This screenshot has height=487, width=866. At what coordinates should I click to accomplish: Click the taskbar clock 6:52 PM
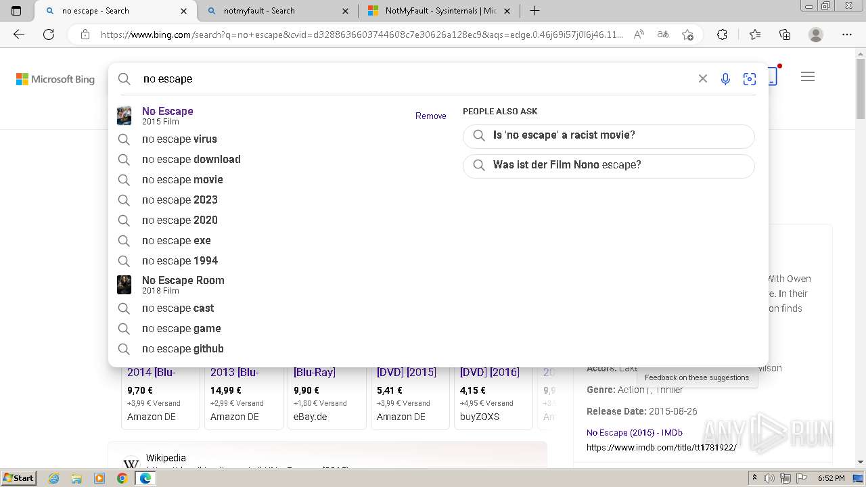[x=831, y=478]
